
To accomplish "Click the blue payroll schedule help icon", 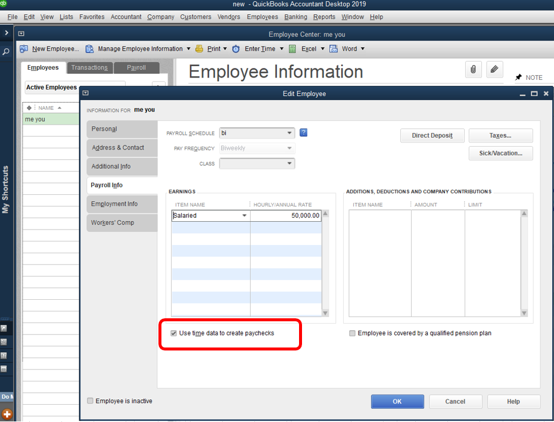I will pyautogui.click(x=303, y=132).
